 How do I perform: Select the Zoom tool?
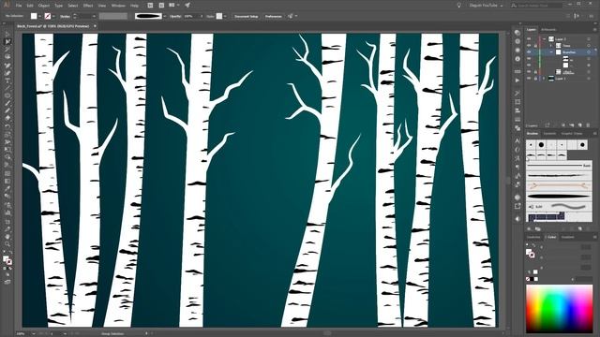tap(7, 244)
